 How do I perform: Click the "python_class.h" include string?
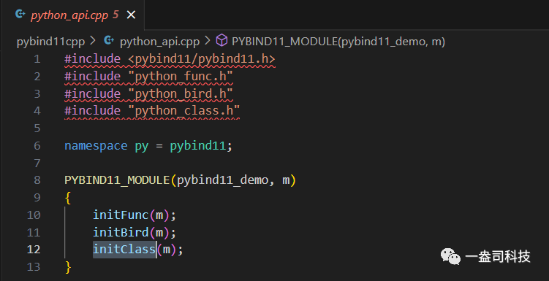pyautogui.click(x=183, y=110)
